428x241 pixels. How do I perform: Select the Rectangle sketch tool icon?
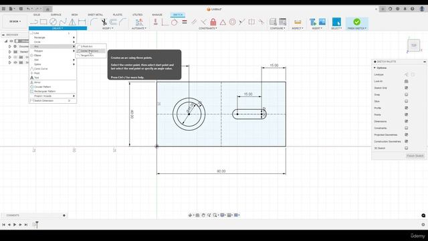[43, 22]
